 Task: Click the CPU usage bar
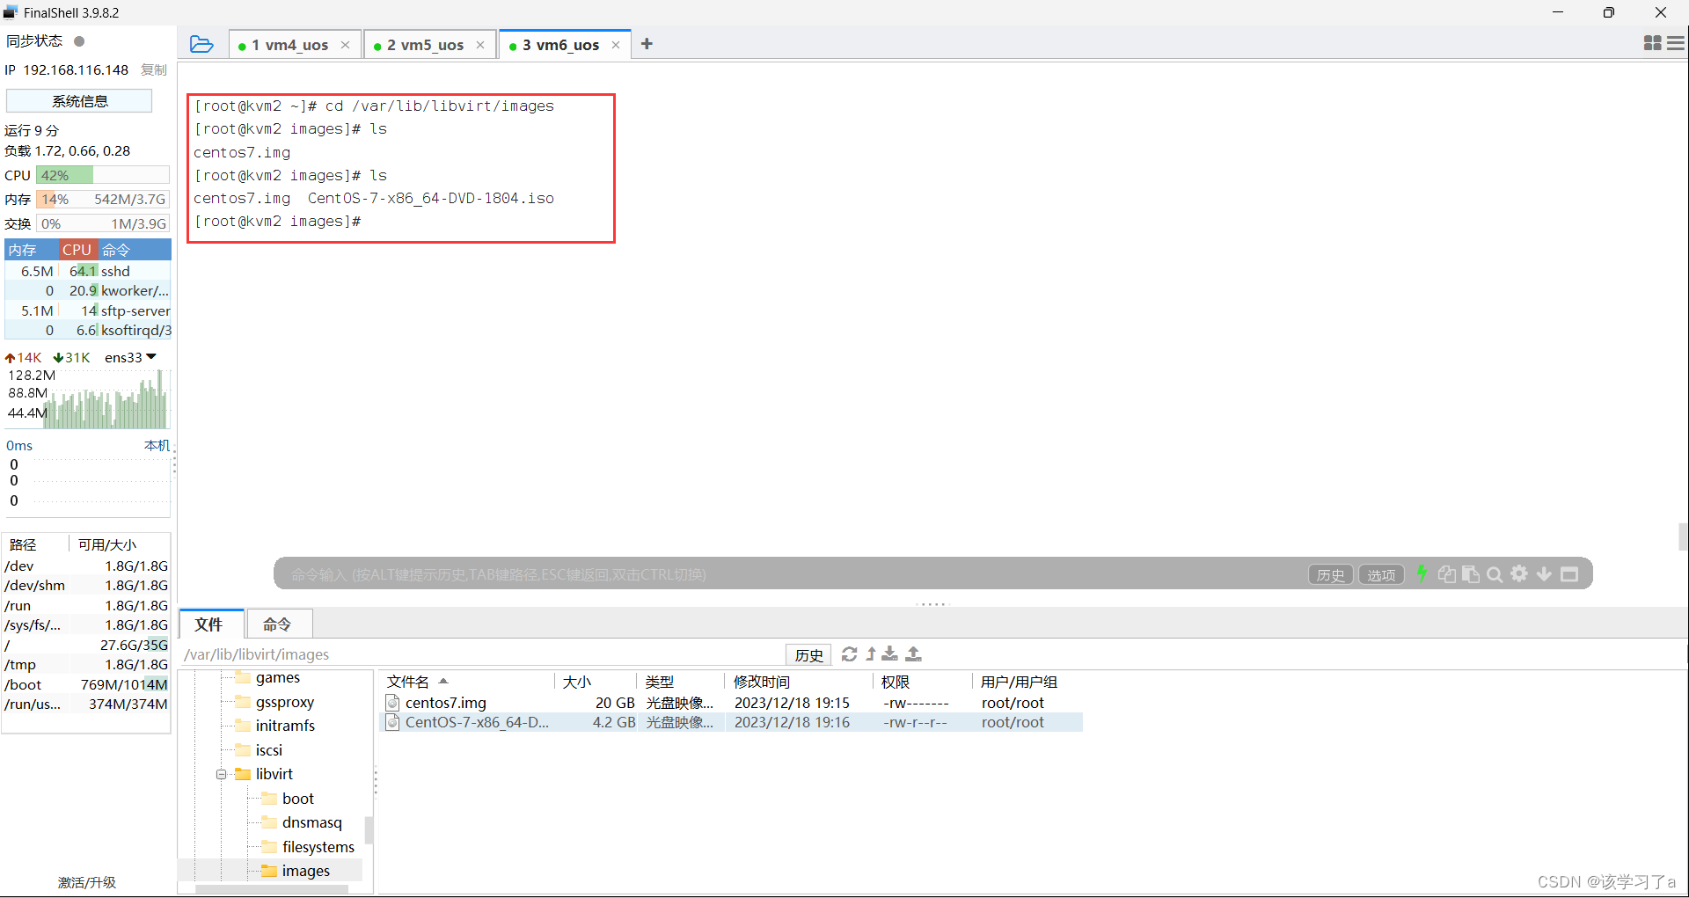pyautogui.click(x=103, y=175)
